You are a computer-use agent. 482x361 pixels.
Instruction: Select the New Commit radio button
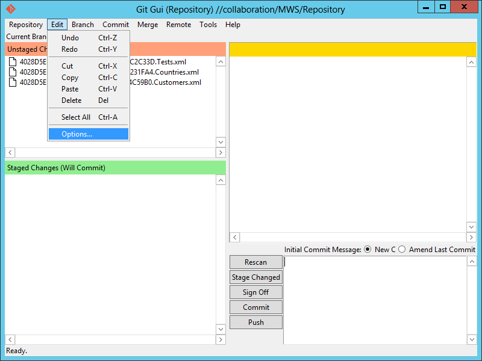click(368, 250)
